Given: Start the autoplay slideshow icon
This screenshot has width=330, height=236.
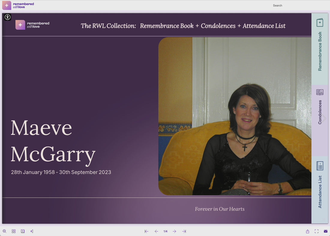Looking at the screenshot, I should pos(23,231).
